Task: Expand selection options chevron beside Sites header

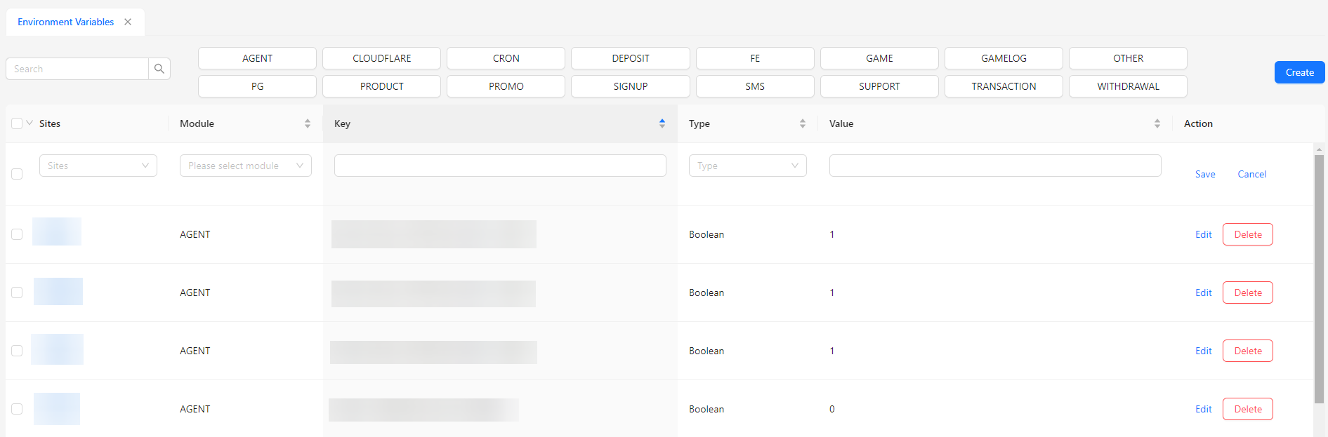Action: [29, 123]
